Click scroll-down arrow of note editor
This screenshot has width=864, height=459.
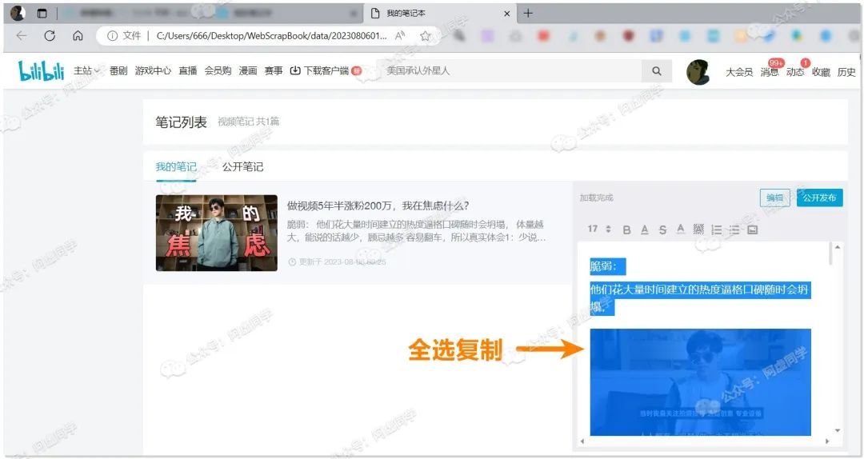coord(838,430)
